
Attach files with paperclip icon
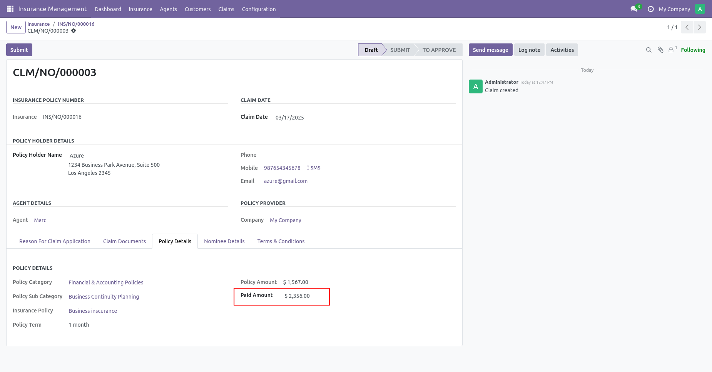coord(660,50)
